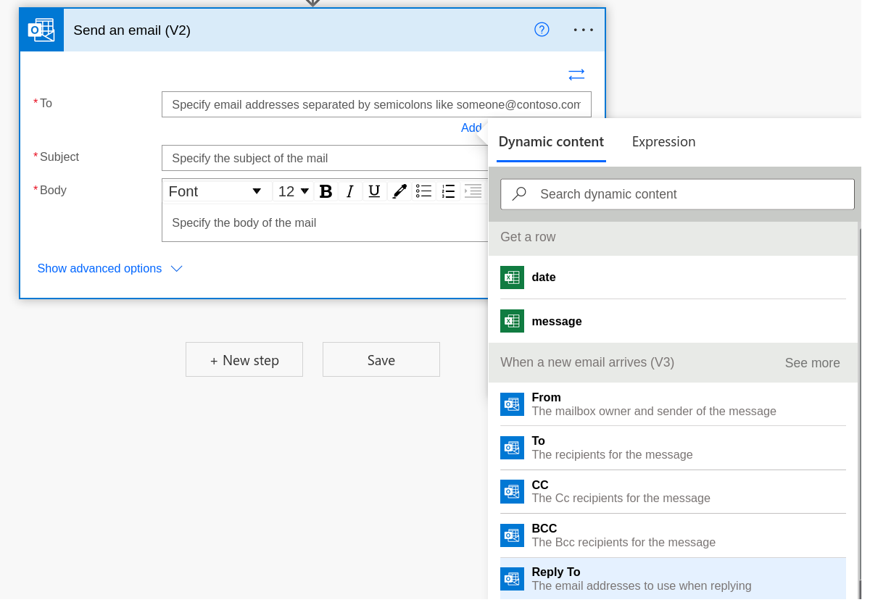Insert a bulleted list in Body
The image size is (870, 605).
423,191
